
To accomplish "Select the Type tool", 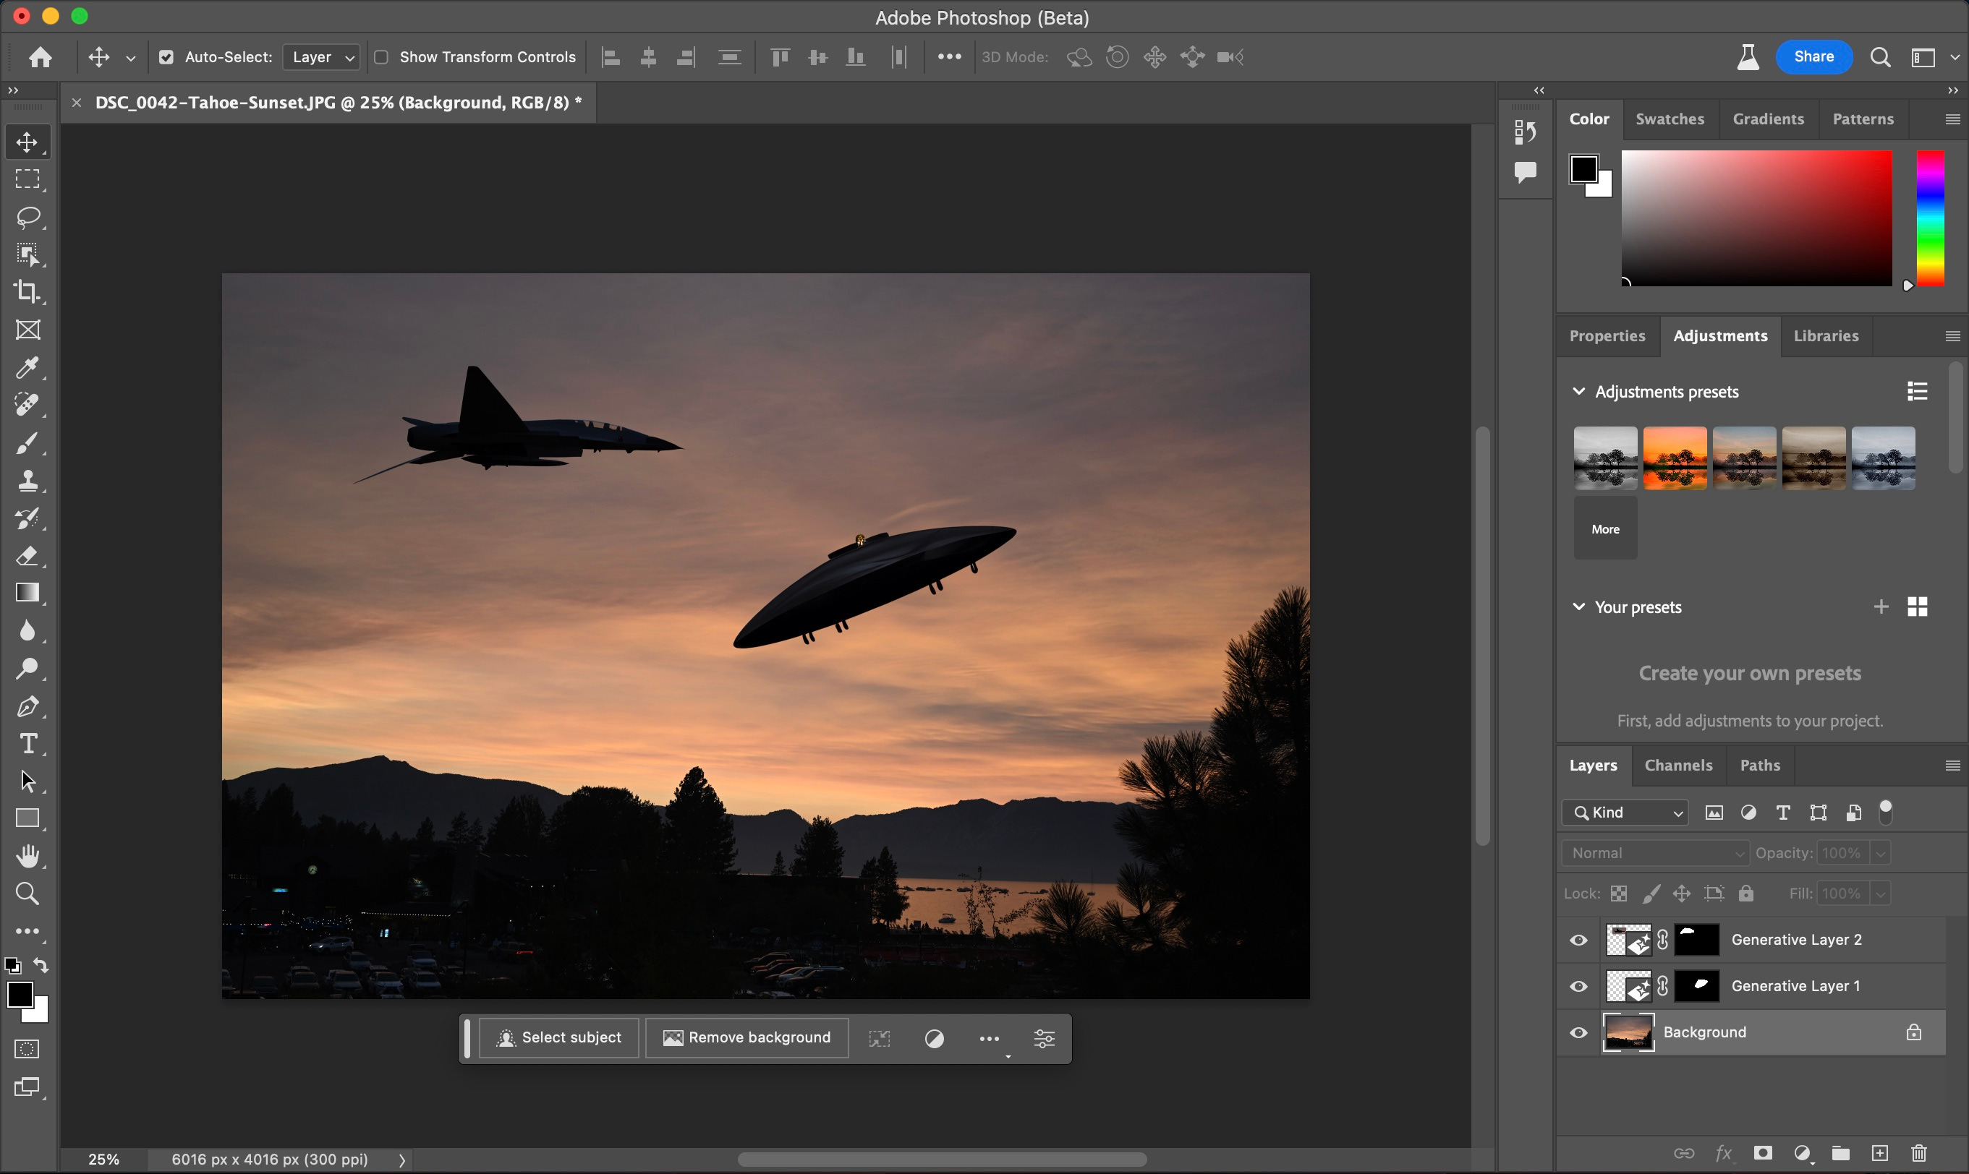I will pyautogui.click(x=27, y=744).
